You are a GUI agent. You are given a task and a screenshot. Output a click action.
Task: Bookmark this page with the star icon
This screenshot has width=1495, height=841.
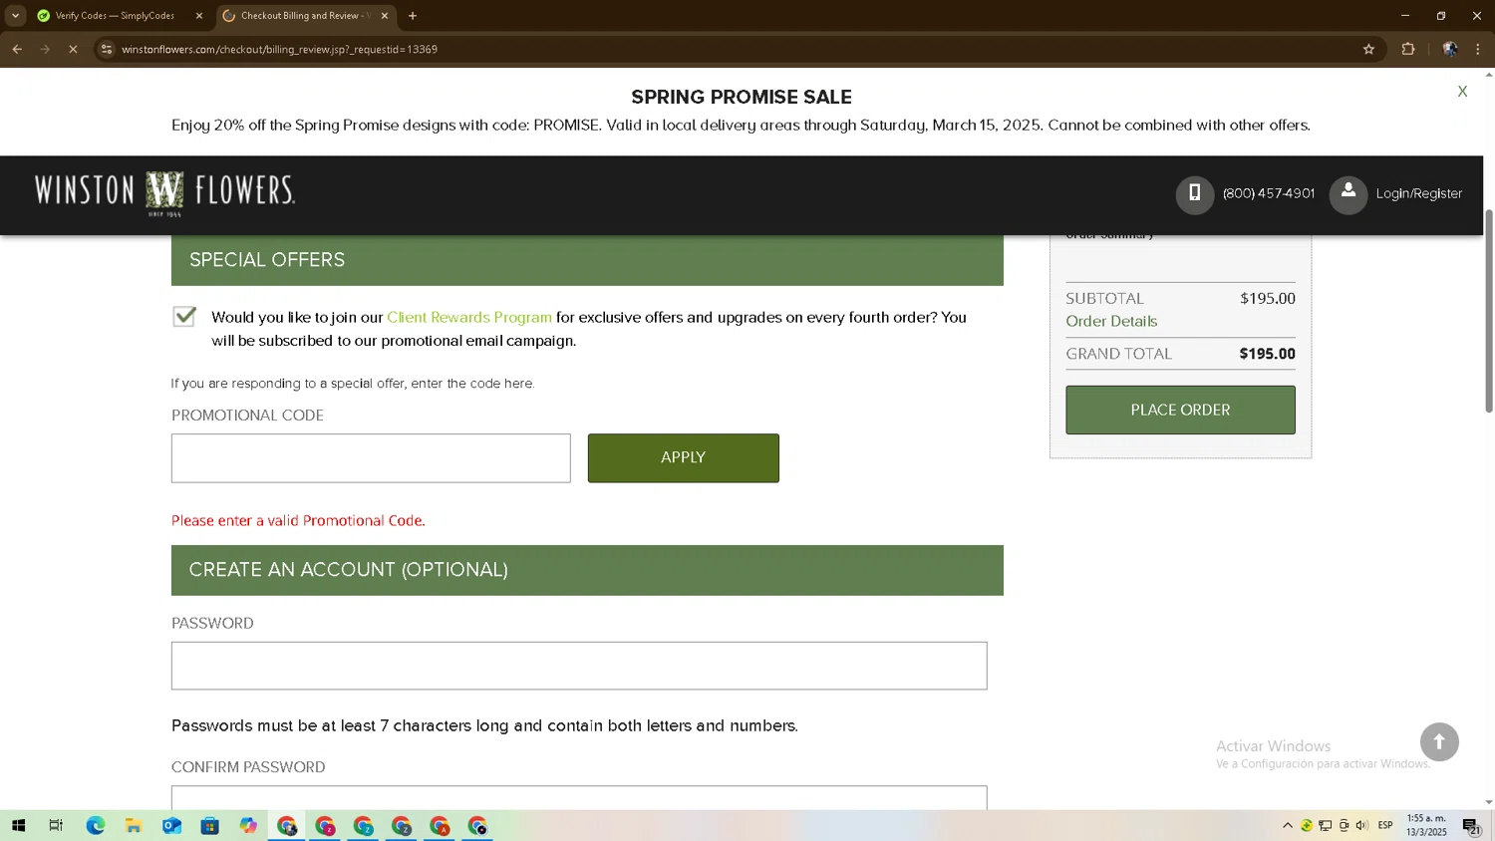click(x=1368, y=49)
